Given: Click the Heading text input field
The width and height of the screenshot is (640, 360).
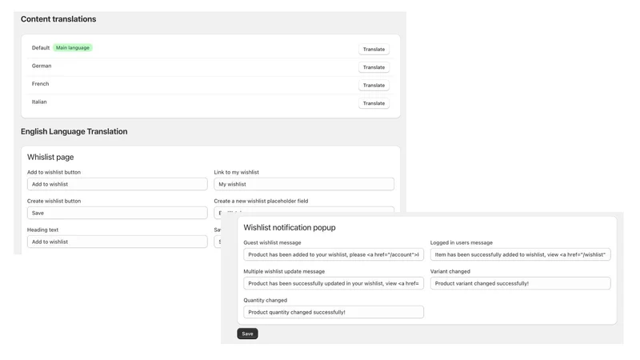Looking at the screenshot, I should tap(117, 242).
